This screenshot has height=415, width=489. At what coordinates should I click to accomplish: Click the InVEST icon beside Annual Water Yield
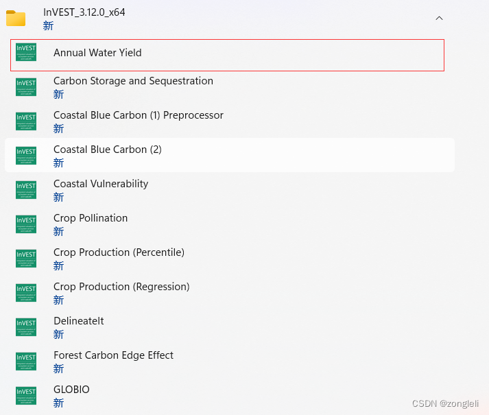26,53
